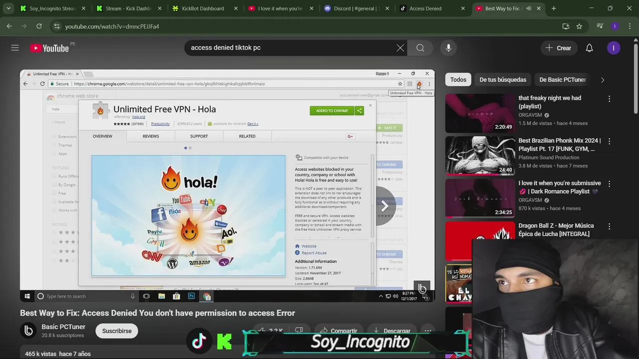
Task: Open a new Chrome tab
Action: pyautogui.click(x=554, y=8)
